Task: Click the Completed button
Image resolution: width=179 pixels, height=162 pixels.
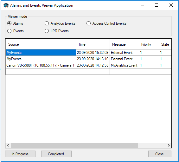Action: click(x=56, y=154)
